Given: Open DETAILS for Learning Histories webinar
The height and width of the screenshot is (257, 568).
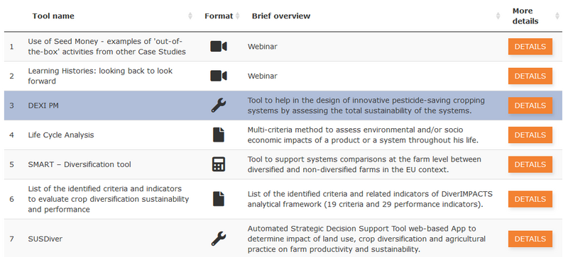Looking at the screenshot, I should tap(530, 76).
